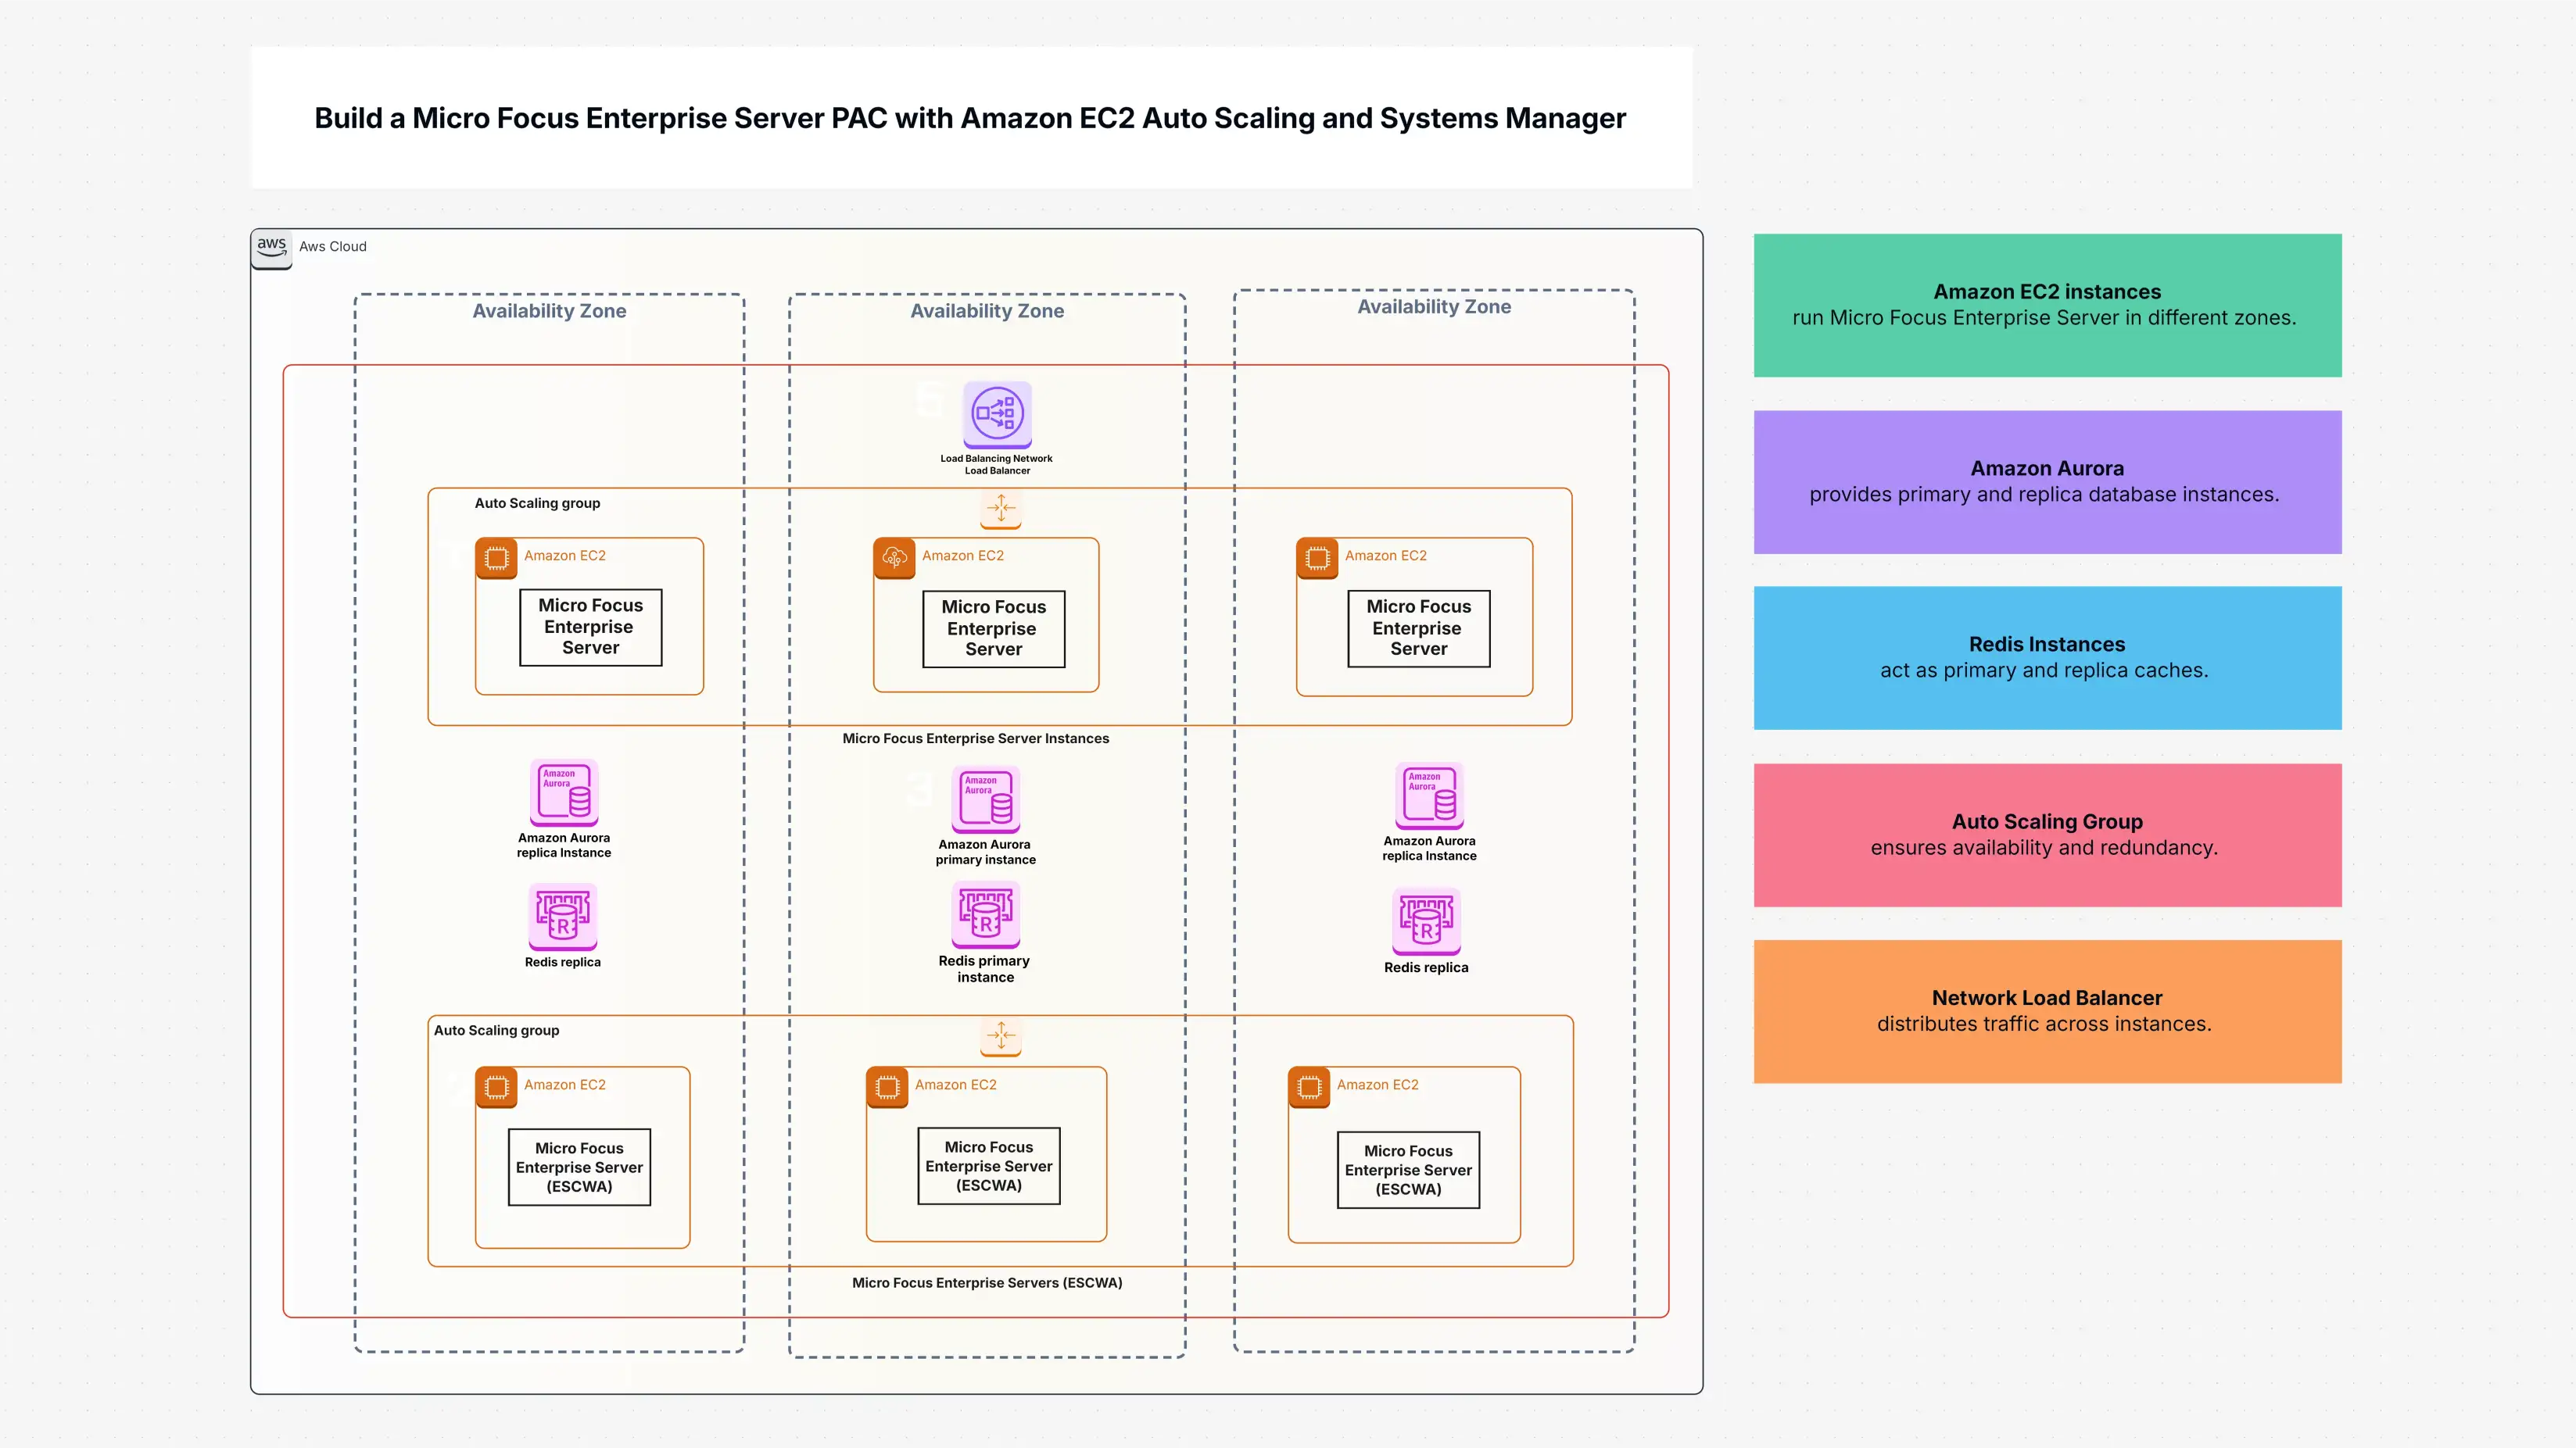Click the Amazon EC2 icon in the lower ESCWA group
The height and width of the screenshot is (1448, 2576).
[496, 1089]
